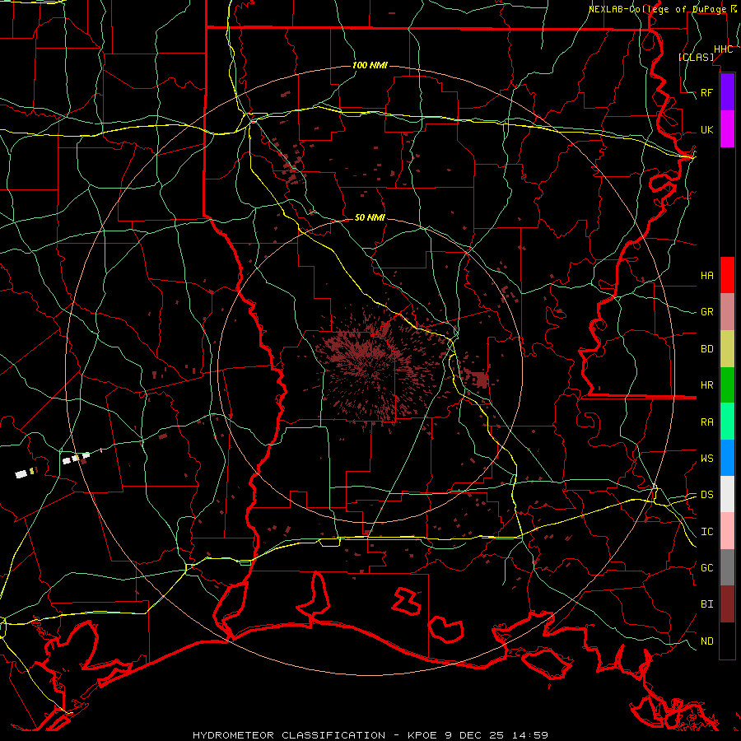Click the 'GR' legend label
The height and width of the screenshot is (741, 741).
click(x=706, y=312)
